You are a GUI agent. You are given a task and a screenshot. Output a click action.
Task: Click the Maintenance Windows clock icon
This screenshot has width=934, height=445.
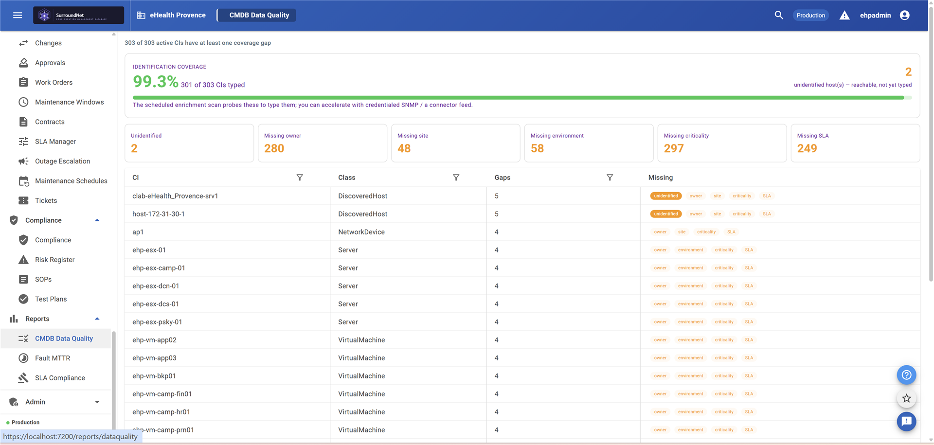click(x=23, y=102)
